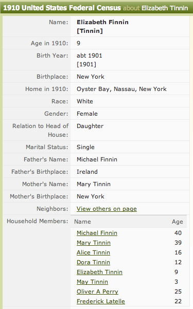The image size is (193, 309).
Task: Click the Name column header
Action: click(82, 222)
